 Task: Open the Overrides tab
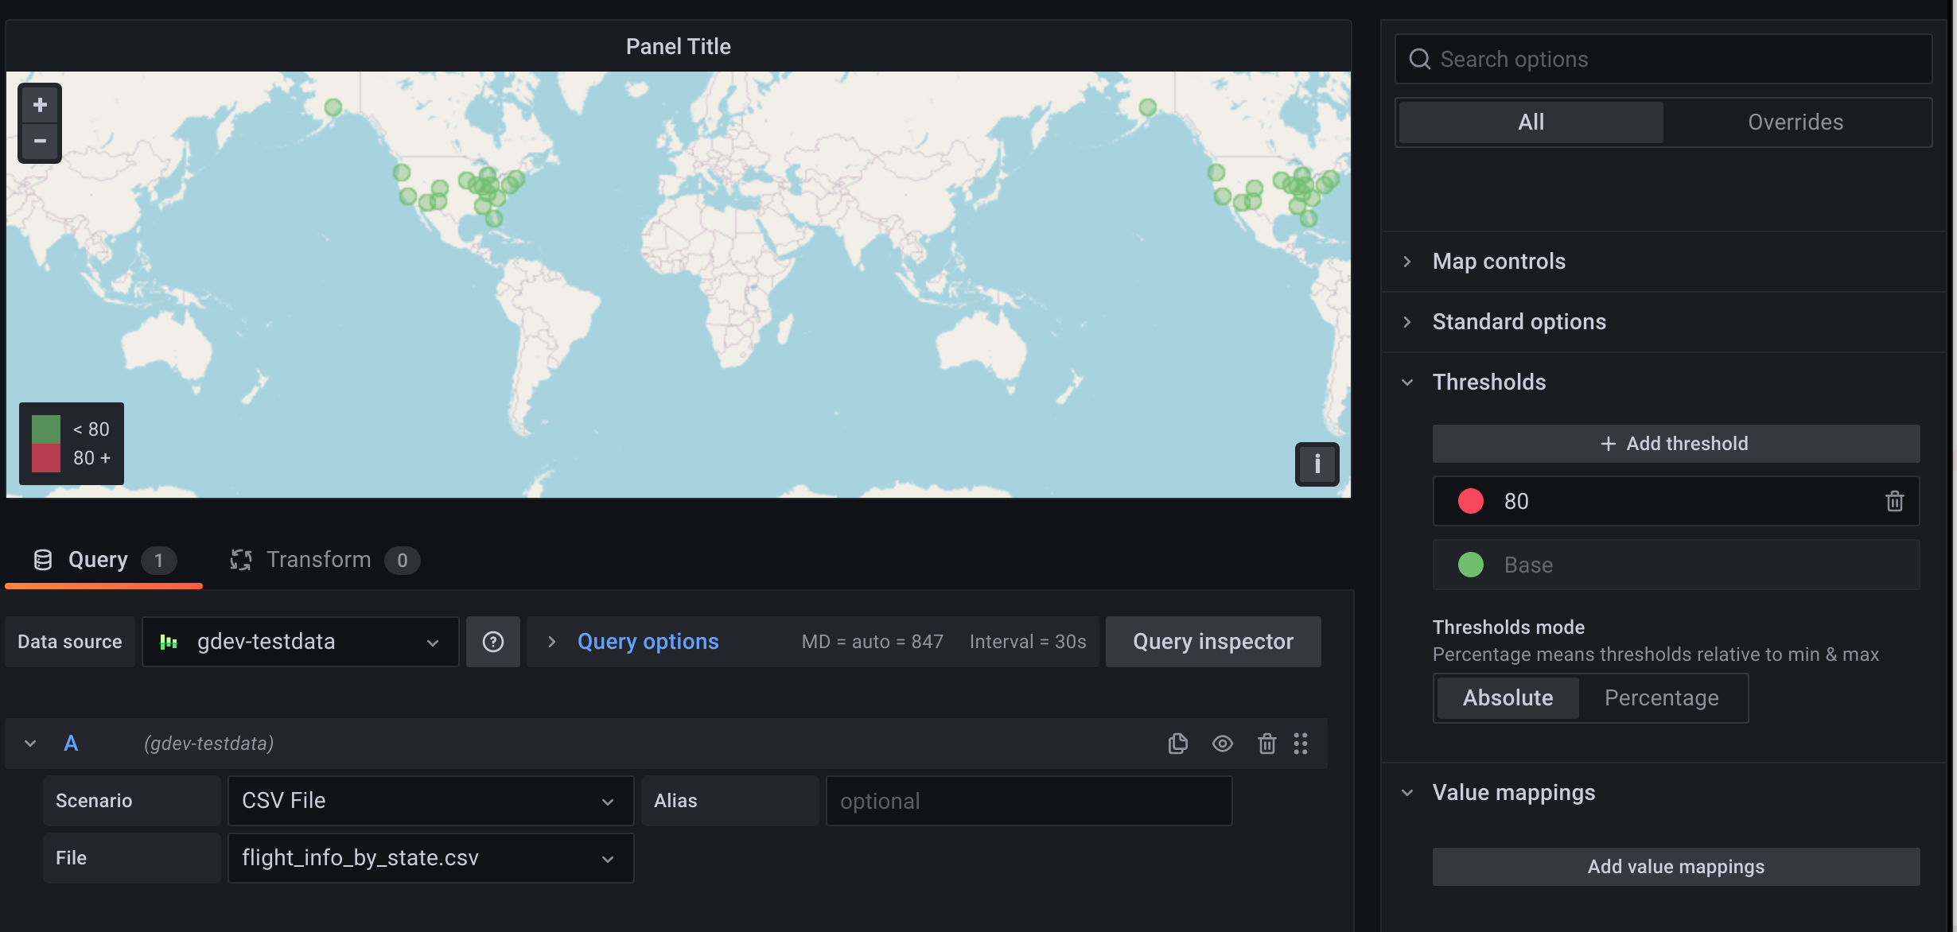pos(1795,122)
